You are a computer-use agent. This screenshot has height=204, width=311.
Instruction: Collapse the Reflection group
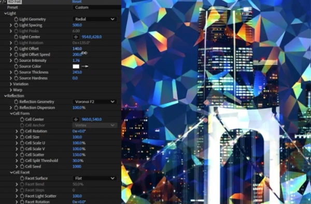6,96
